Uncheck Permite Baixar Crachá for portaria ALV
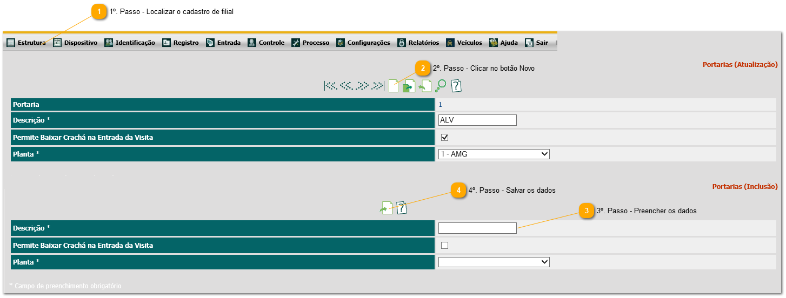Viewport: 786px width, 298px height. 445,138
